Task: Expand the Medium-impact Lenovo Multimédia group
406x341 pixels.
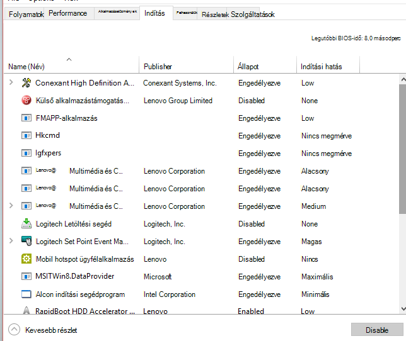Action: [11, 206]
